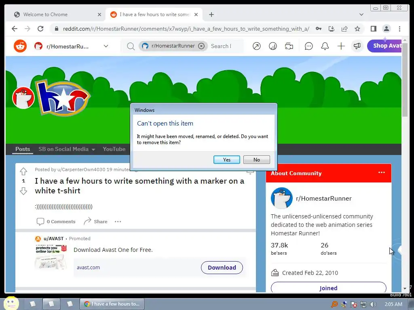Viewport: 414px width, 310px height.
Task: Remove the r/HomestarRunner search filter
Action: 201,46
